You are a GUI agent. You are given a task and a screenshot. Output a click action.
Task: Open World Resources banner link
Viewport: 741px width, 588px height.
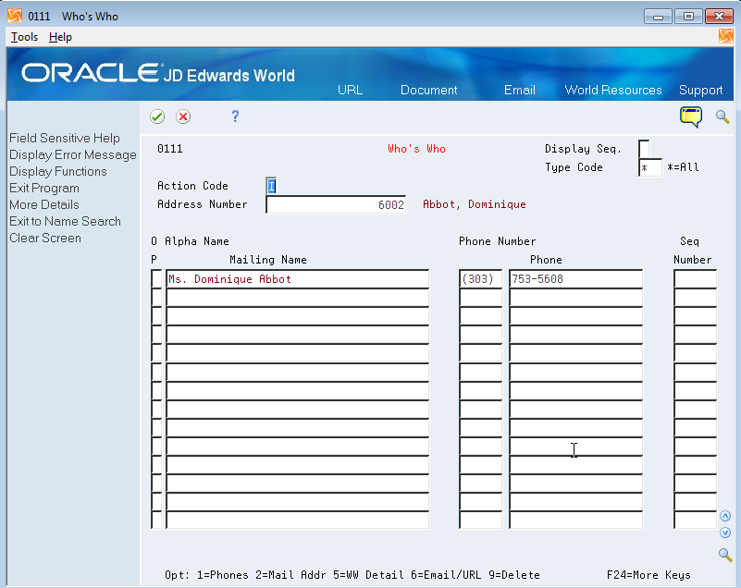613,90
